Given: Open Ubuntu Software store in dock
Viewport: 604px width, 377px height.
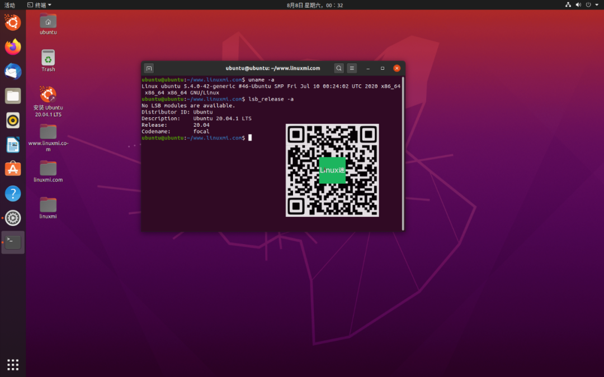Looking at the screenshot, I should 13,169.
